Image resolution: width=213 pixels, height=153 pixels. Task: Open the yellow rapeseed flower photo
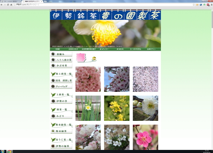pos(117,108)
